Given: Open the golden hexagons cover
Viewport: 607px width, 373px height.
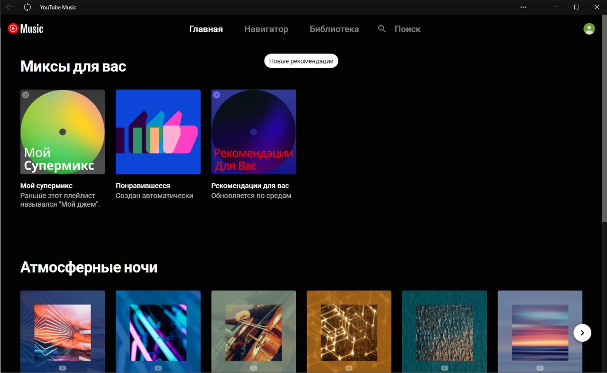Looking at the screenshot, I should point(349,332).
